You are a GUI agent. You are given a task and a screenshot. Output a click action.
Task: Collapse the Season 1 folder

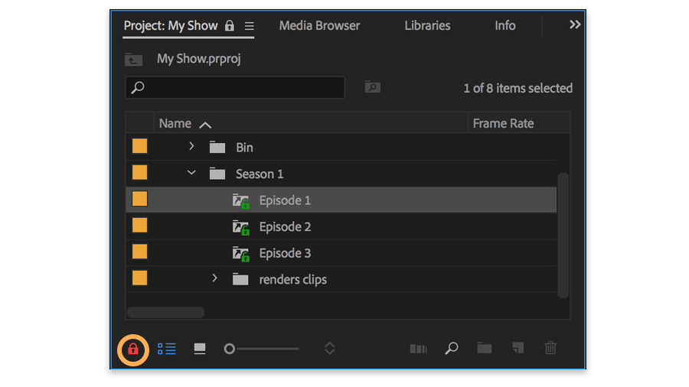coord(191,173)
